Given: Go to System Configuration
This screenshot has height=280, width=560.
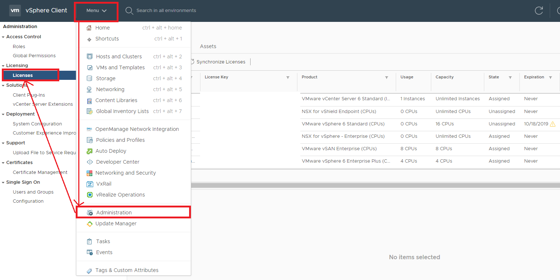Looking at the screenshot, I should click(37, 124).
